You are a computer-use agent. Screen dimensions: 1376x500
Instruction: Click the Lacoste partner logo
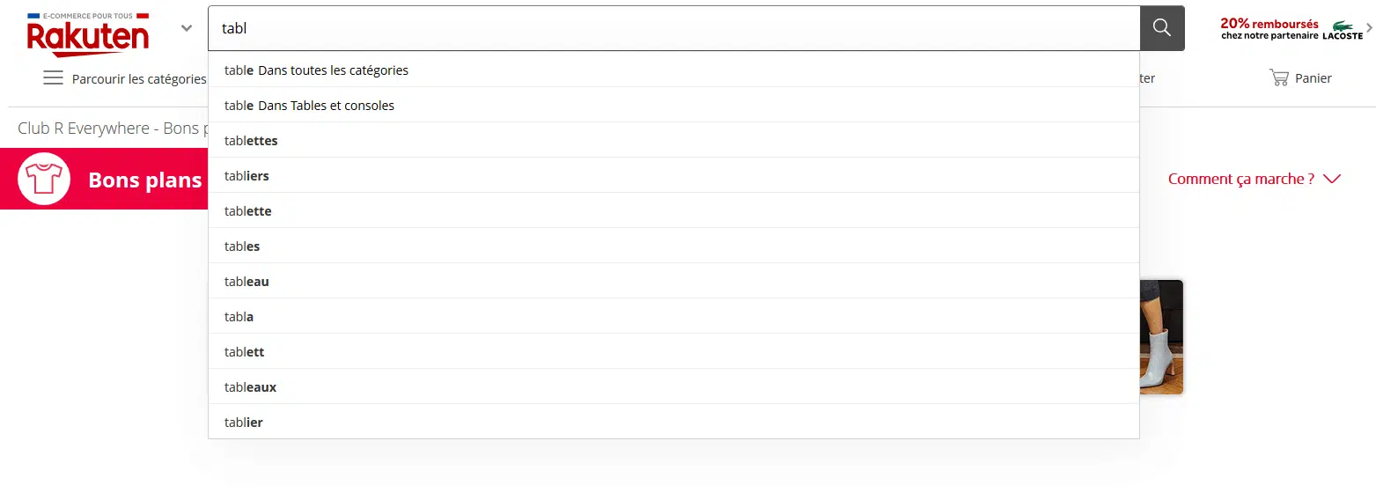(x=1343, y=30)
